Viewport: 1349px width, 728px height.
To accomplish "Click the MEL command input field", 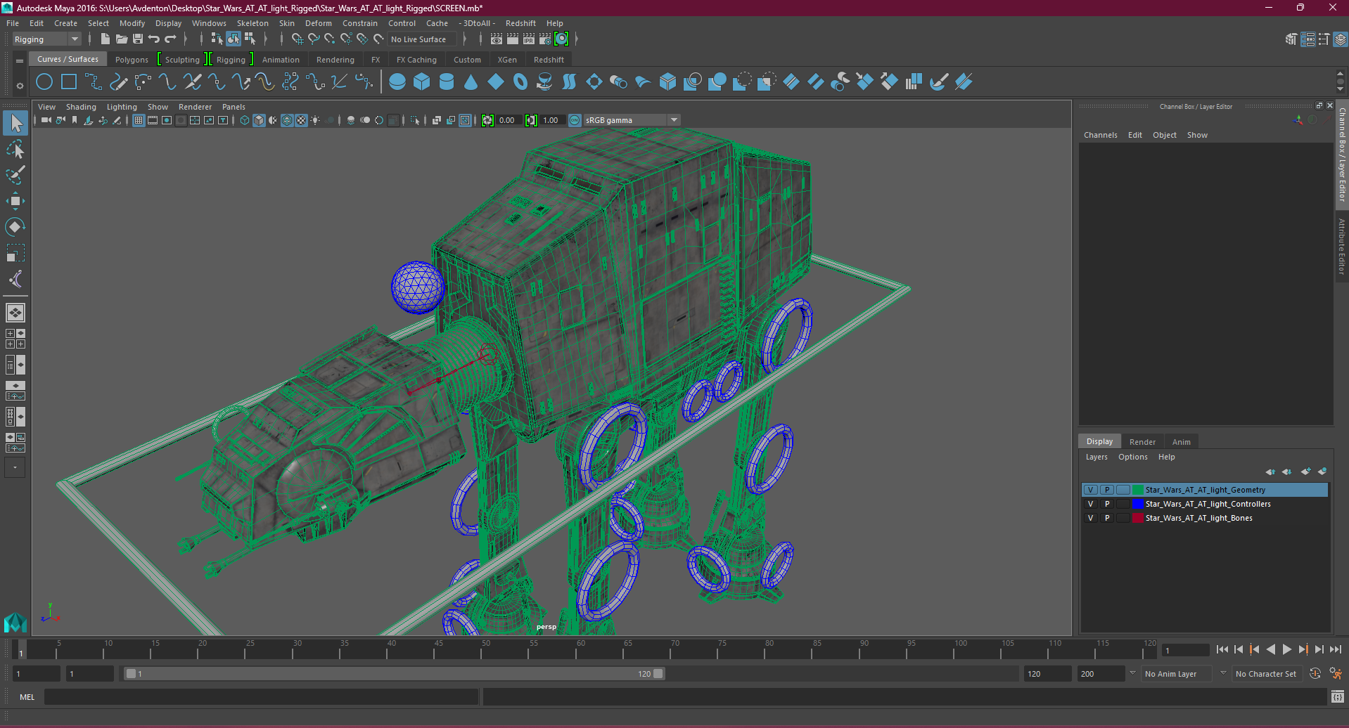I will tap(262, 697).
